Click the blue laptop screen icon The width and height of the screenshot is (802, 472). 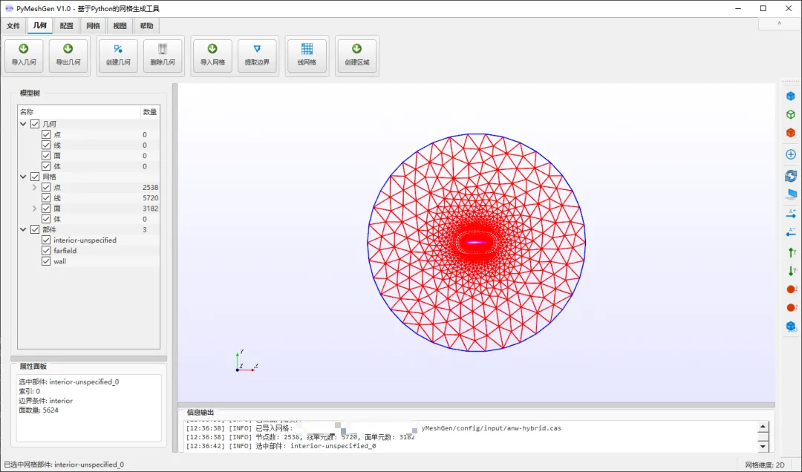point(791,194)
